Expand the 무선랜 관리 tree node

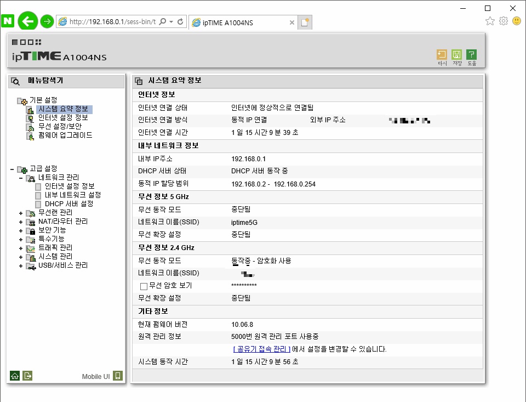point(21,213)
